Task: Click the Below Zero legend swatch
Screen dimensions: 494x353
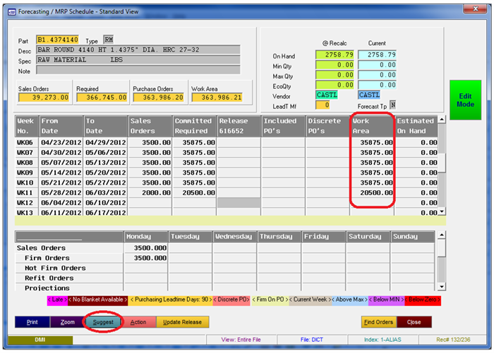Action: point(423,300)
